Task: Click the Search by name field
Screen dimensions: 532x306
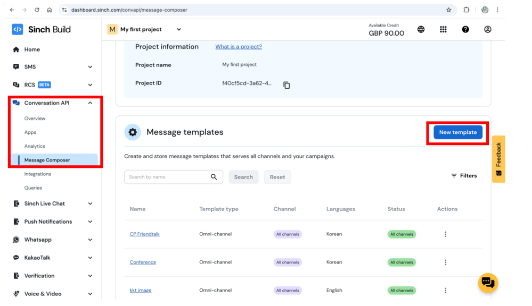Action: [166, 177]
